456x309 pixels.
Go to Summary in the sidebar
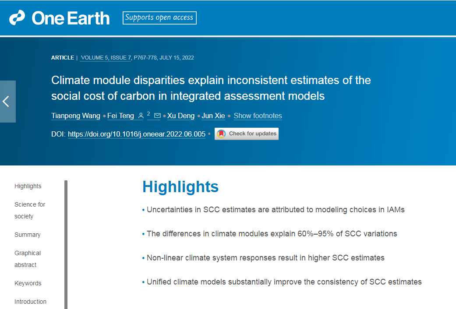(27, 235)
